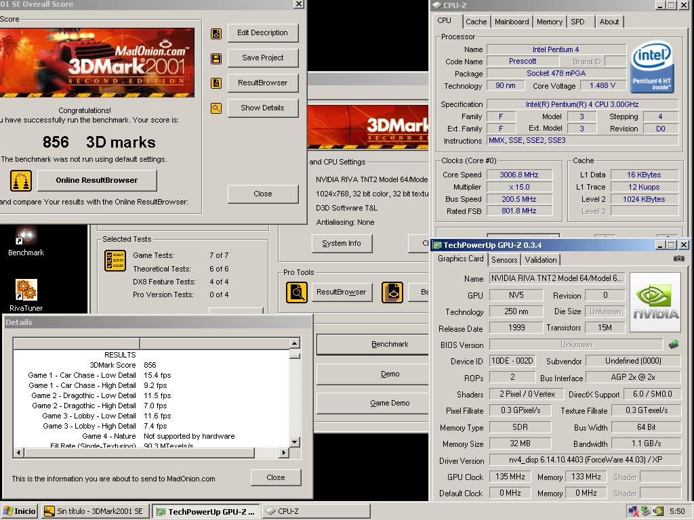Switch to TechPowerUp GPU-Z taskbar item
Screen dimensions: 694x520
[206, 511]
